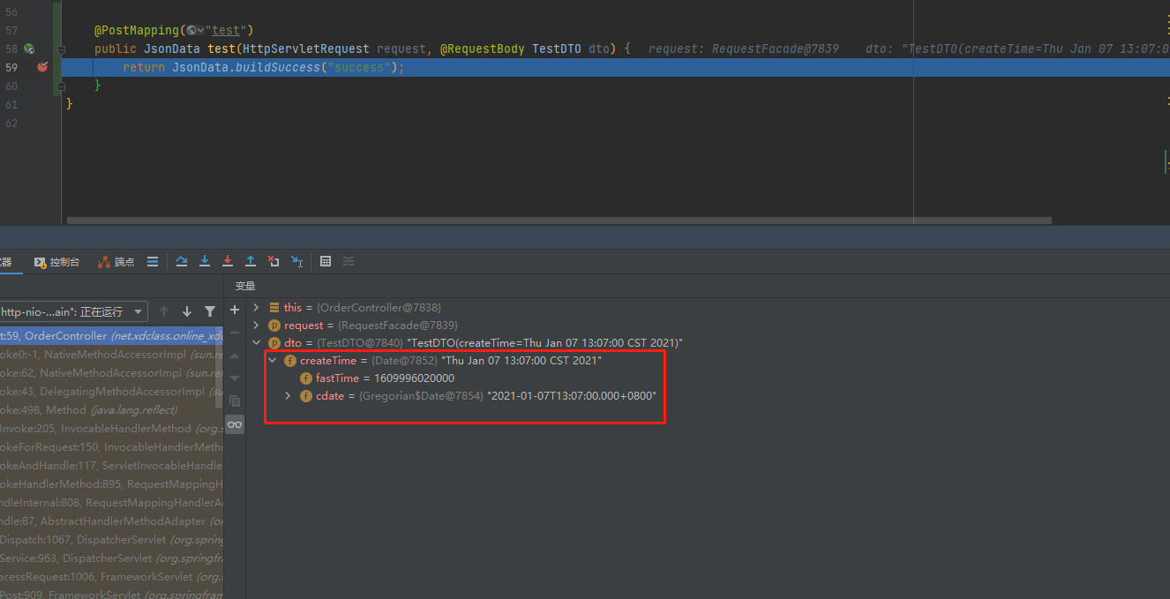Image resolution: width=1170 pixels, height=599 pixels.
Task: Toggle the breakpoint on line 59
Action: click(x=42, y=67)
